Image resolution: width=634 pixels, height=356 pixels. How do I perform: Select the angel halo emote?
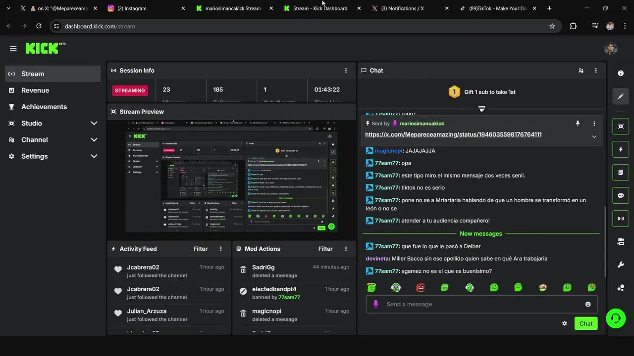coord(371,287)
